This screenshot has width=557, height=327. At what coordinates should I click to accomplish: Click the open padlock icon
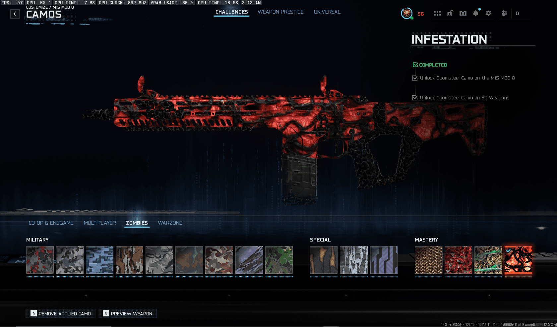click(450, 14)
